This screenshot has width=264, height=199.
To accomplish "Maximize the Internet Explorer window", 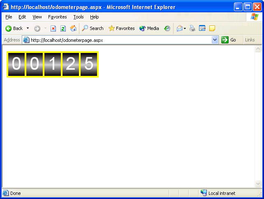I will (248, 7).
